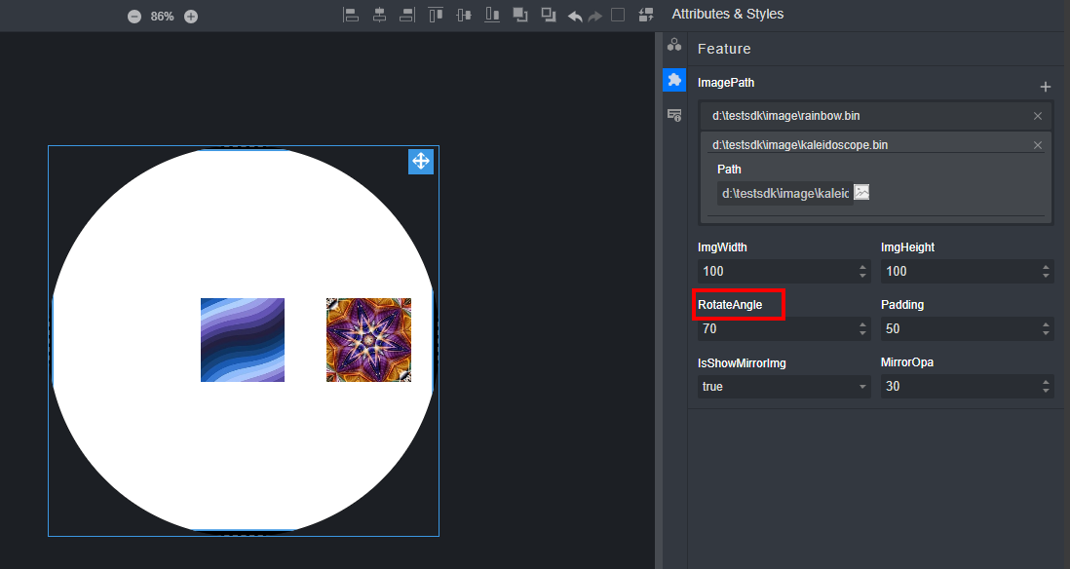
Task: Click the move handle on the canvas widget
Action: 421,162
